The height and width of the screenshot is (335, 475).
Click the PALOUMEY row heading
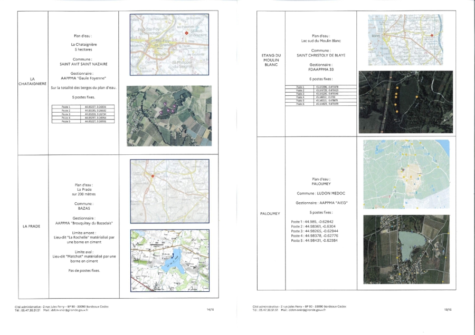270,214
